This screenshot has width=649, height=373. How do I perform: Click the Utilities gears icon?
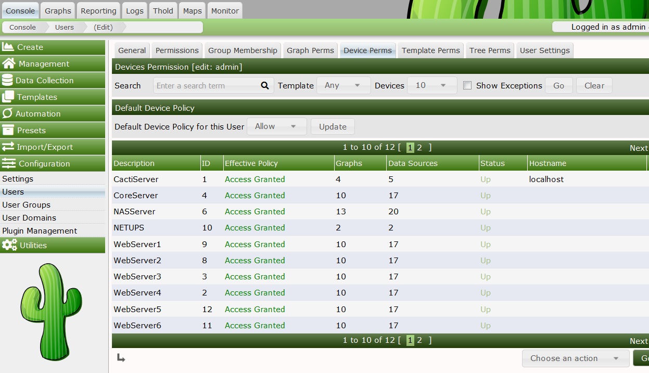click(x=9, y=245)
